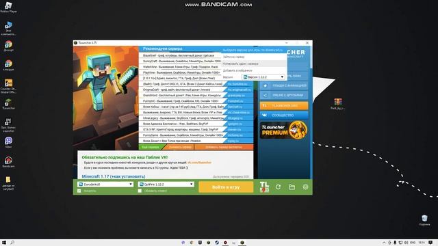Select MineLegacy server row
The image size is (438, 246).
[196, 118]
